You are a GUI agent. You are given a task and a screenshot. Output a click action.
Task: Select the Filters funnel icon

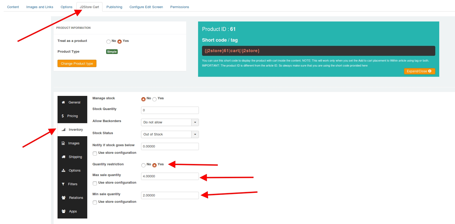[x=63, y=184]
